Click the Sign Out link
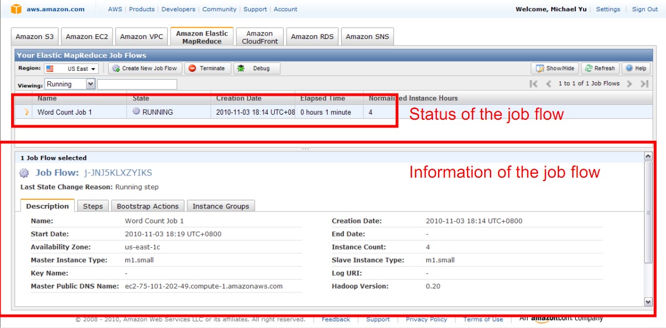The height and width of the screenshot is (328, 666). click(645, 9)
